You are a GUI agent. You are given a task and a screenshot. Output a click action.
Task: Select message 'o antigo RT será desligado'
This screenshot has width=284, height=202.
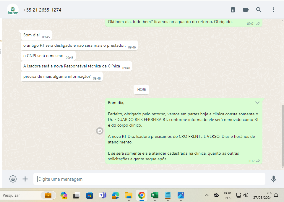point(79,46)
